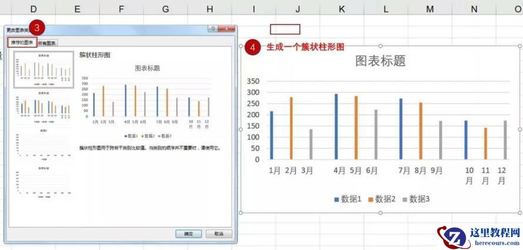523x250 pixels.
Task: Click the orange 2月 bar in worksheet chart
Action: [x=291, y=128]
